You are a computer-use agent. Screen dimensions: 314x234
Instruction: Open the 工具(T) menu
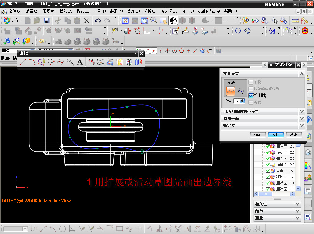click(100, 11)
